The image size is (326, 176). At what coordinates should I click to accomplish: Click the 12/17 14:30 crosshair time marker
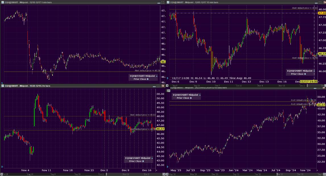pyautogui.click(x=309, y=81)
